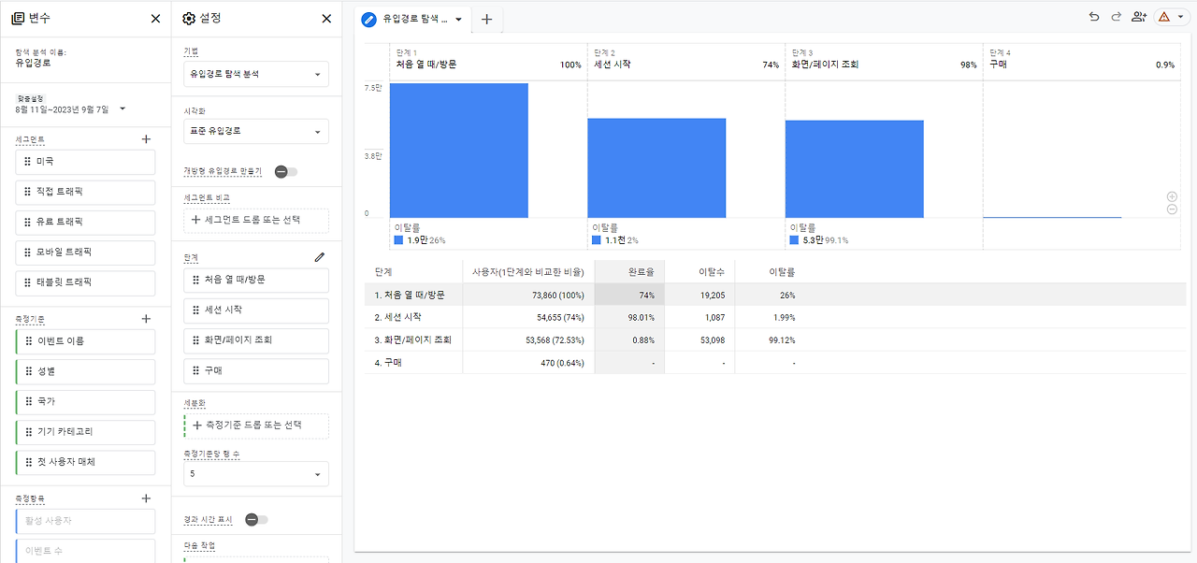Click the 단계 2 세션 시작 funnel bar

coord(656,168)
